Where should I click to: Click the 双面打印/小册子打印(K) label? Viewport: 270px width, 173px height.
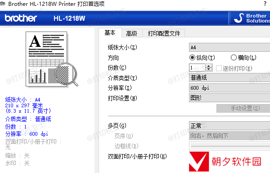coord(137,156)
